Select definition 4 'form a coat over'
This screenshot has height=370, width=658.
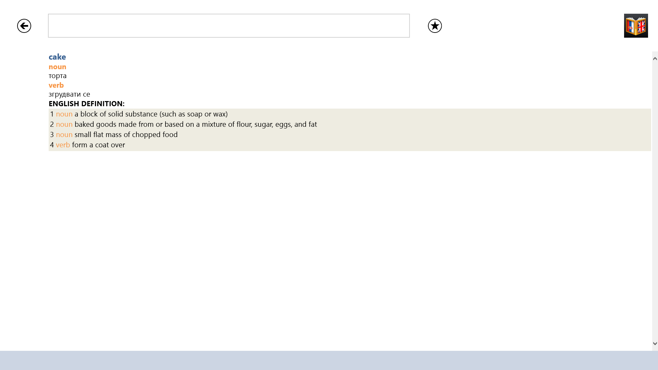click(x=98, y=145)
